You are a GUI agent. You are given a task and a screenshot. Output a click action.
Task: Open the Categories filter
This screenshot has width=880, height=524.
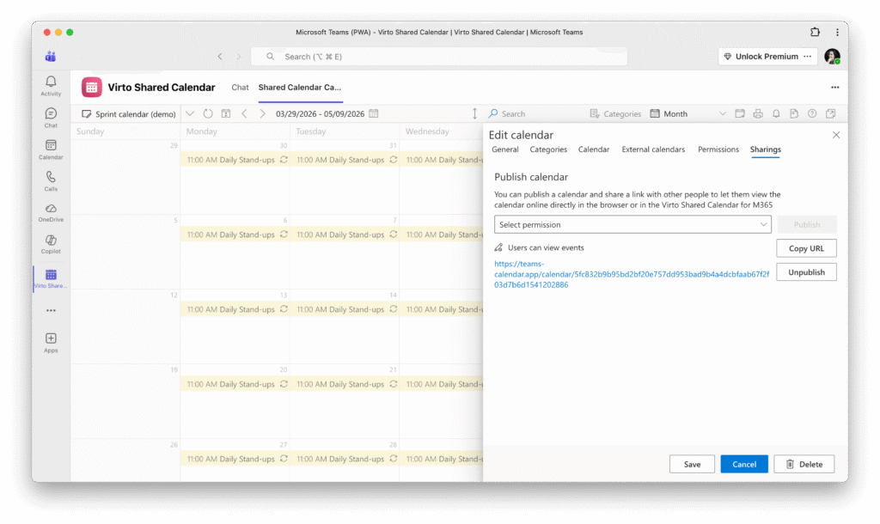point(615,113)
